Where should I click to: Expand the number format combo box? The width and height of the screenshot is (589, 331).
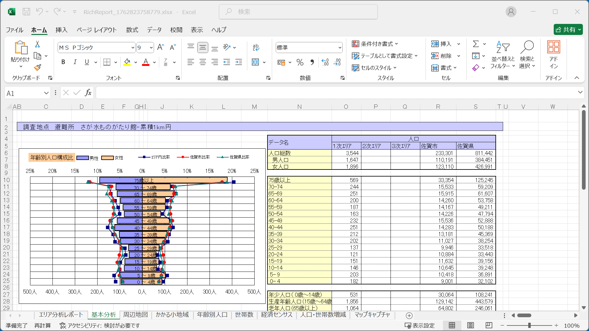click(x=340, y=48)
